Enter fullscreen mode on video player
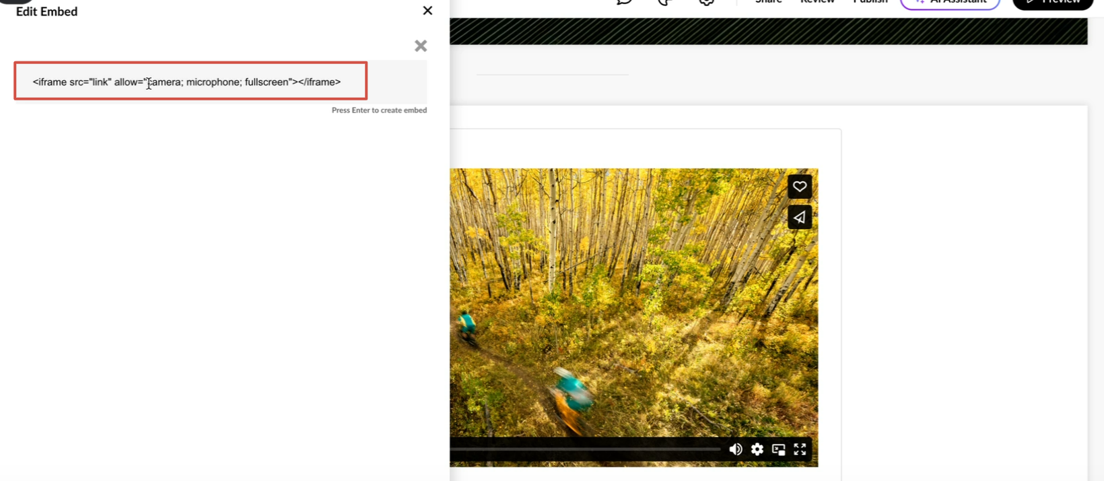1104x481 pixels. tap(800, 449)
